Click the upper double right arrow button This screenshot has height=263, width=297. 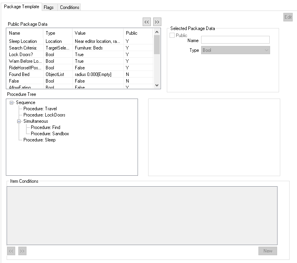[x=157, y=22]
